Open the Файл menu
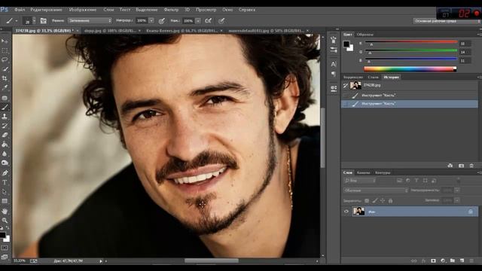Screen dimensions: 482x271 tap(20, 10)
